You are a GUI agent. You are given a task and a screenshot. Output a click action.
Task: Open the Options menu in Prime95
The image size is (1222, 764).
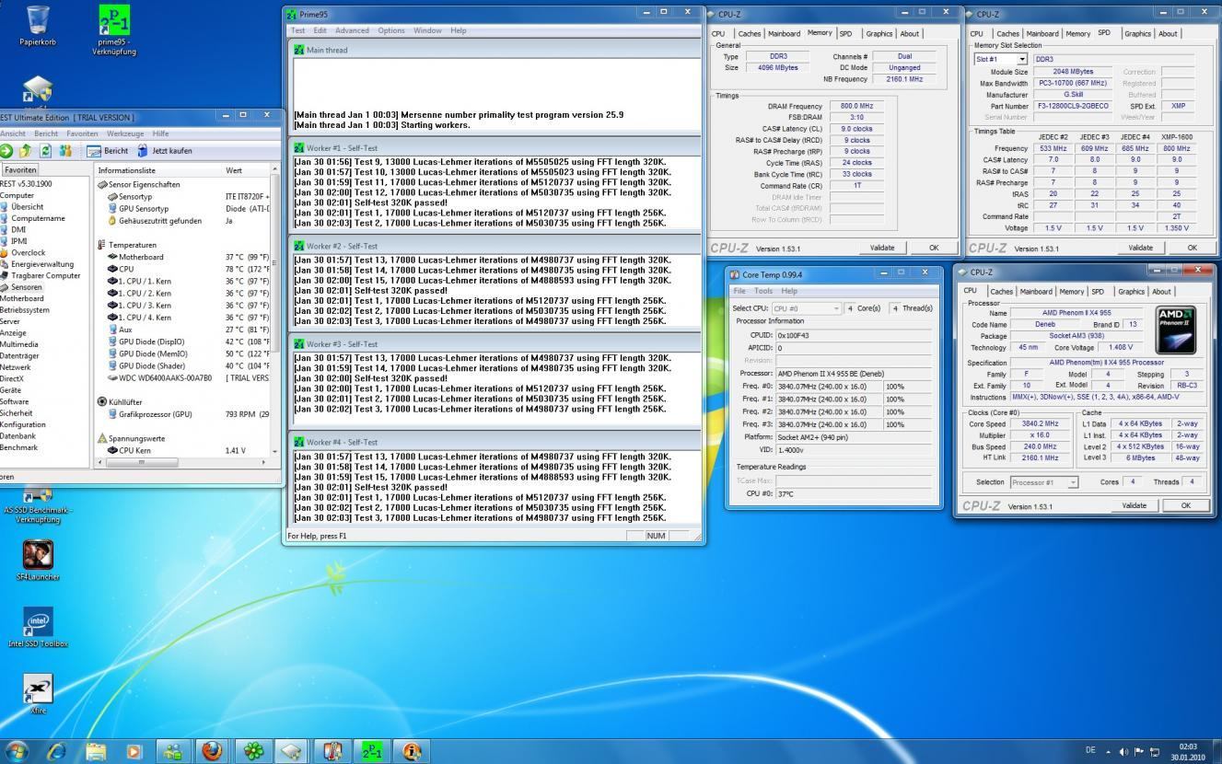click(x=391, y=30)
